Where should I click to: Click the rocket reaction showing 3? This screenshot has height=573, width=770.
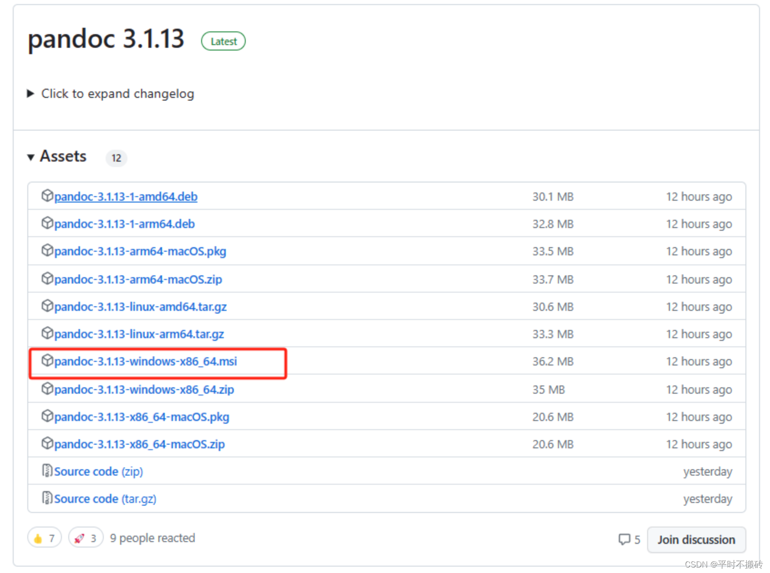85,538
